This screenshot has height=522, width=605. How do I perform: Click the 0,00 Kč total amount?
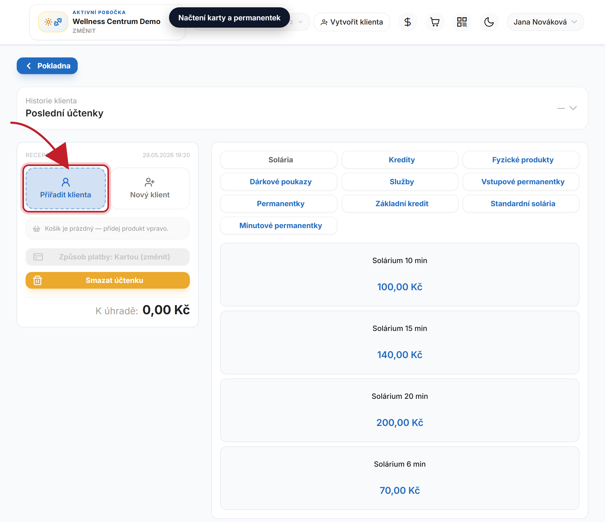166,310
